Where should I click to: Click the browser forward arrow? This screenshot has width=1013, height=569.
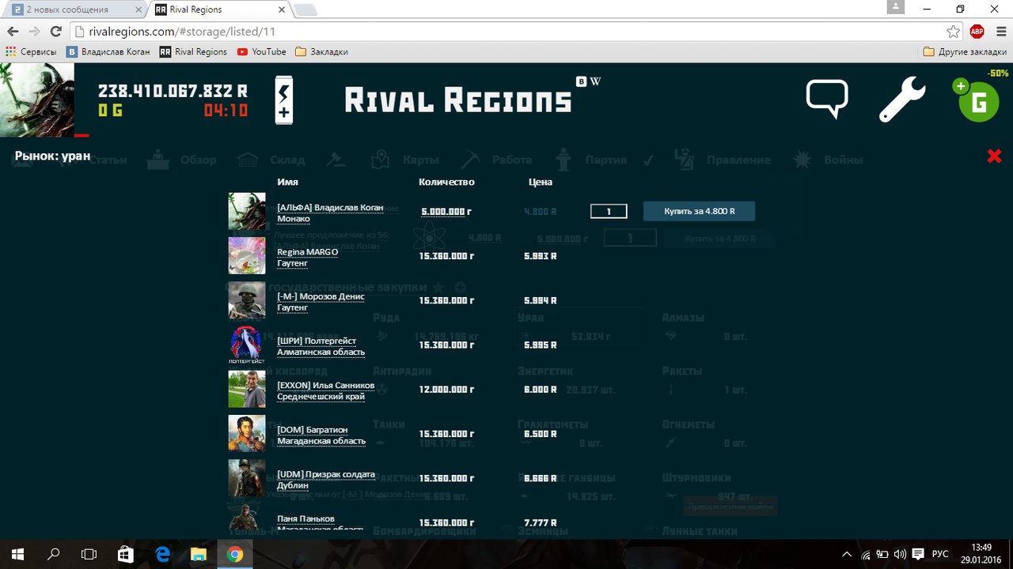pyautogui.click(x=34, y=32)
